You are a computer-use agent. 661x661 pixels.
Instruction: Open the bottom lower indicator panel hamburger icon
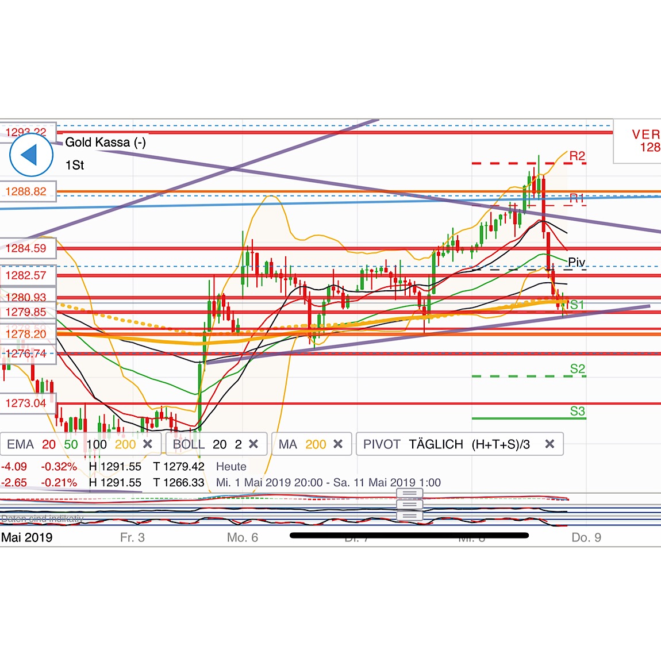click(409, 515)
